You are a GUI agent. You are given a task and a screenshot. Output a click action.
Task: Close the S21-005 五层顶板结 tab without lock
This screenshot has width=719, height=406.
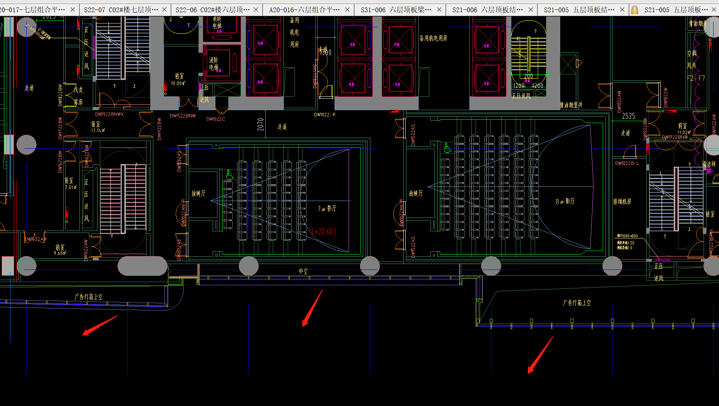click(x=622, y=9)
